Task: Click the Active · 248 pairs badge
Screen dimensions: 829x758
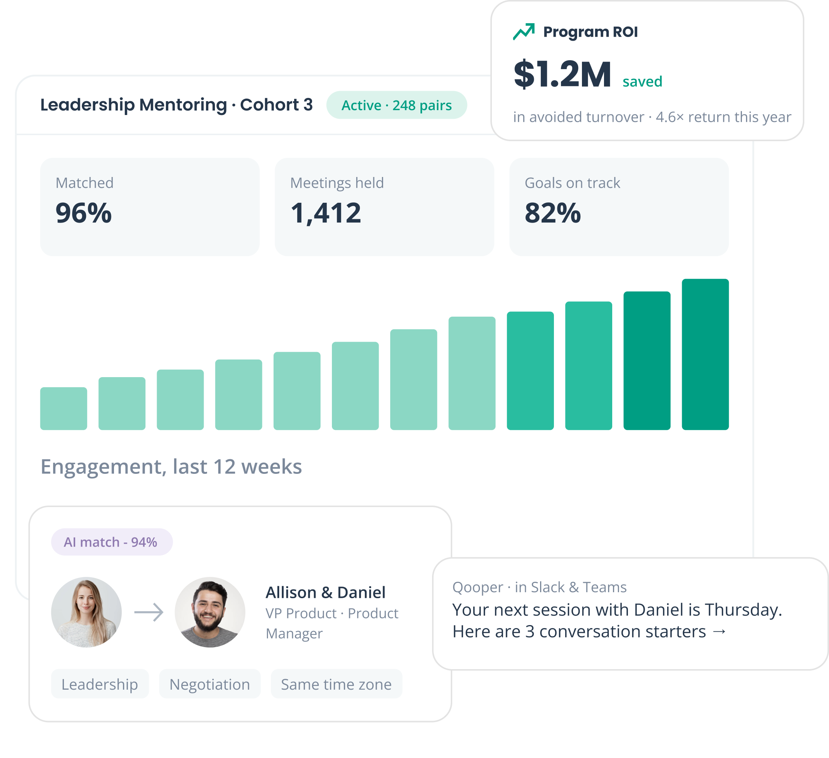Action: pyautogui.click(x=397, y=105)
